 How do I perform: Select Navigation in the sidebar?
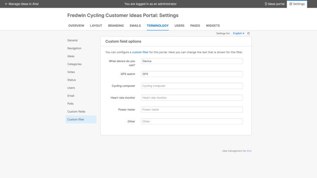pyautogui.click(x=74, y=48)
